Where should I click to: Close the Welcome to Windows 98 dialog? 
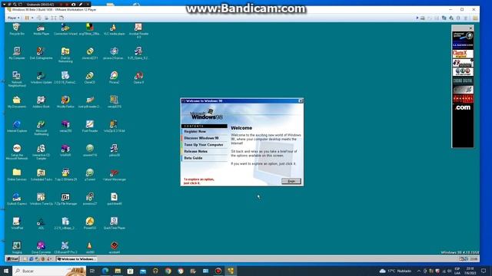pos(301,100)
